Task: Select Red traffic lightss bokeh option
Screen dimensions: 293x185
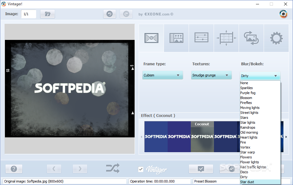Action: coord(260,167)
